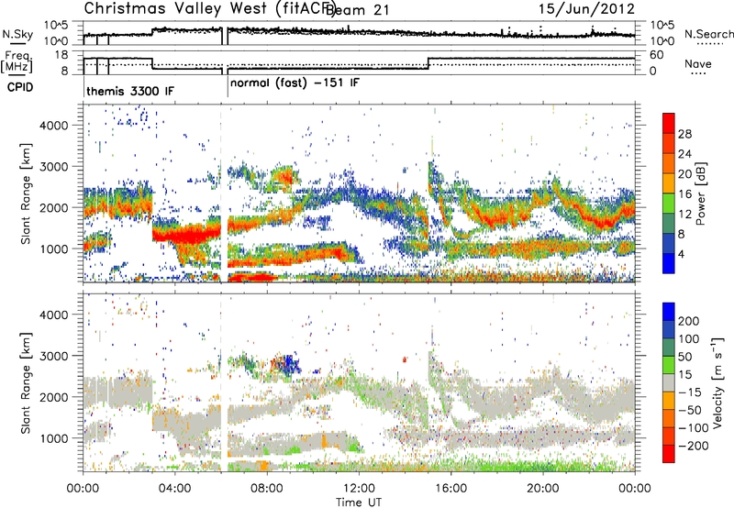Screen dimensions: 734x508
Task: Click the -100 label on Velocity colorbar
Action: [x=693, y=427]
